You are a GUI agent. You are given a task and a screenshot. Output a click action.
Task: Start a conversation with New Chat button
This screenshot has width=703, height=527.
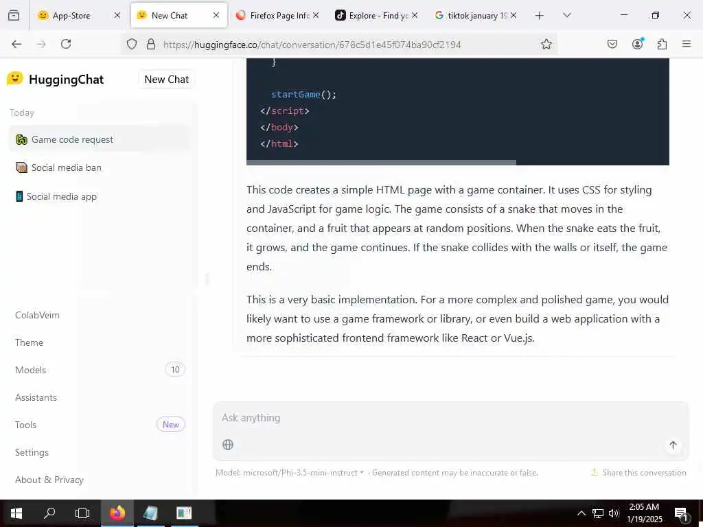166,80
